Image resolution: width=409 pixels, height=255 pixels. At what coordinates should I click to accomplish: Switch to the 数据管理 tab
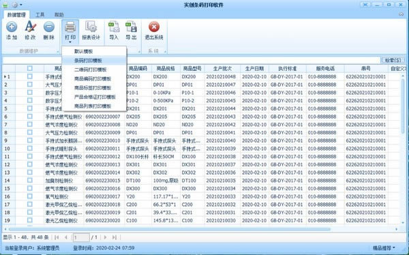pyautogui.click(x=16, y=14)
